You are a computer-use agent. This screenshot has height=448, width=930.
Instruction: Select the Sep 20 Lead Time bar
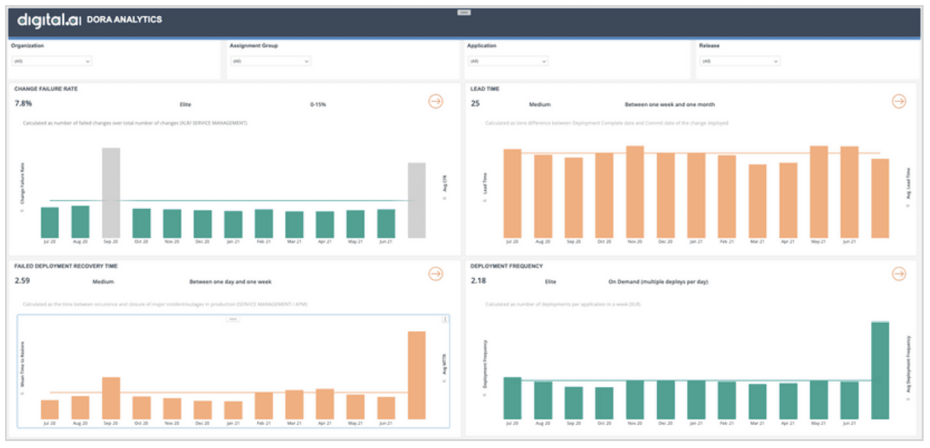574,198
